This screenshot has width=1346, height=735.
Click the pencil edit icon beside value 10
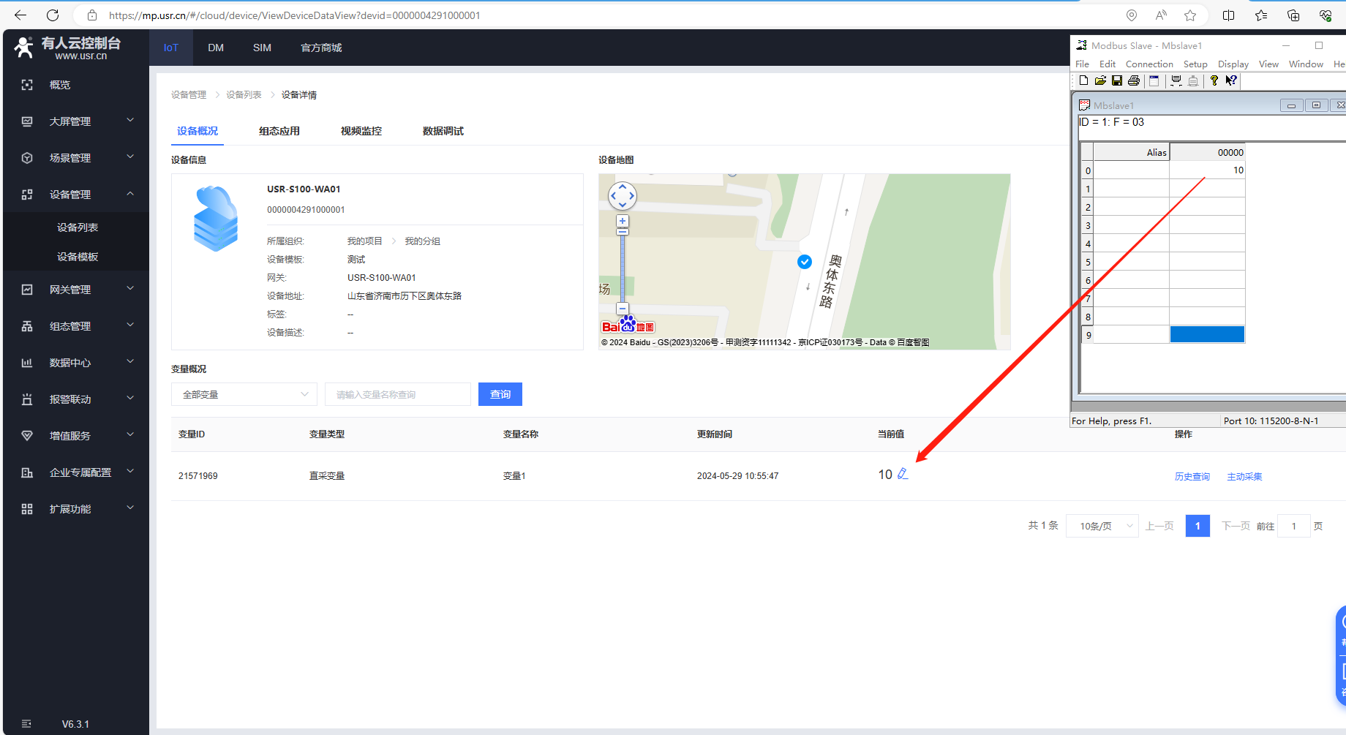coord(903,474)
